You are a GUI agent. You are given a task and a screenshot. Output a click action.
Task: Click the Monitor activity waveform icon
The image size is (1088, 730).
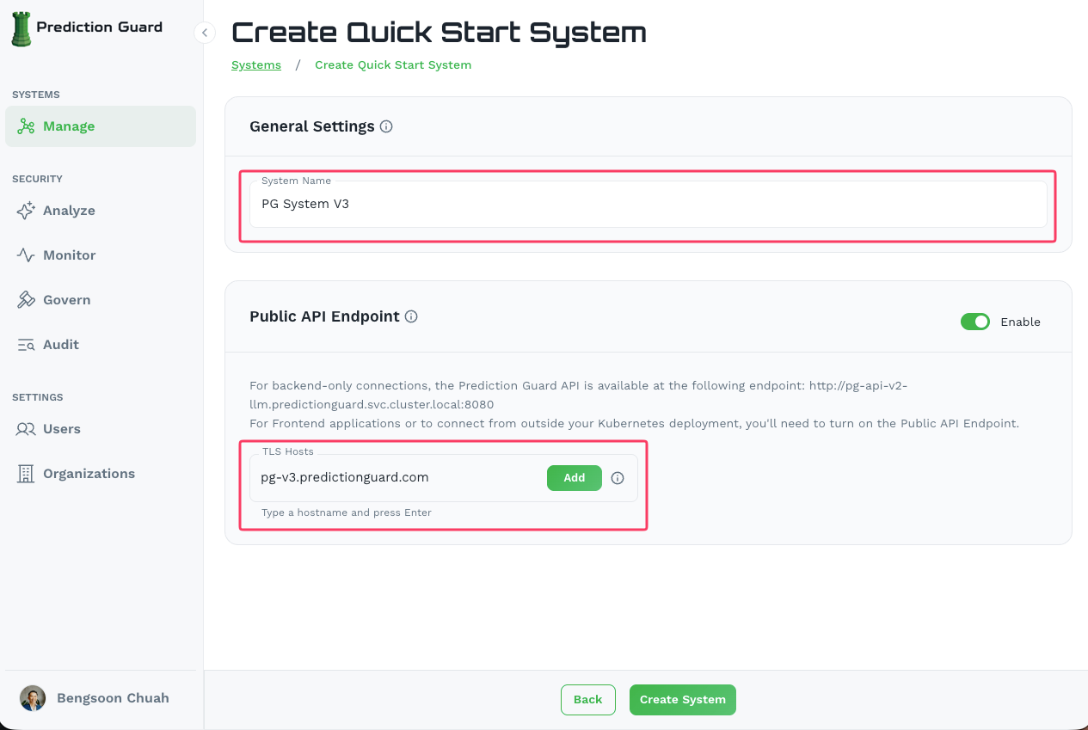pos(26,255)
